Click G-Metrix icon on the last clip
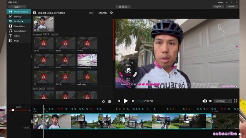Viewport: 246px width, 138px height. click(214, 117)
